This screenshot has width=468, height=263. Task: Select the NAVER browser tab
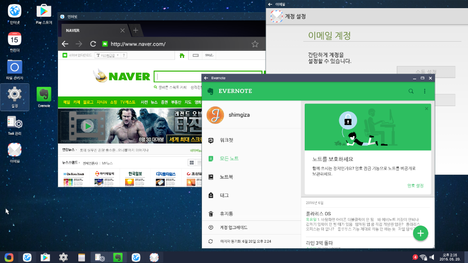[95, 30]
